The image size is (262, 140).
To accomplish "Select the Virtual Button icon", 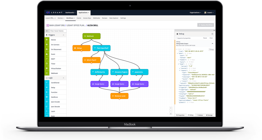I will coord(47,68).
